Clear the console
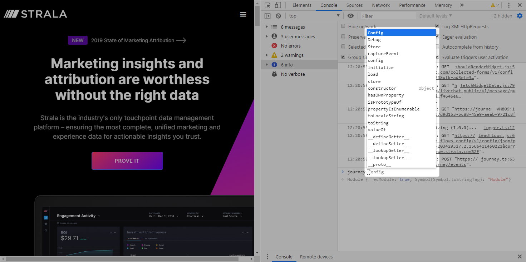This screenshot has height=262, width=526. point(278,16)
